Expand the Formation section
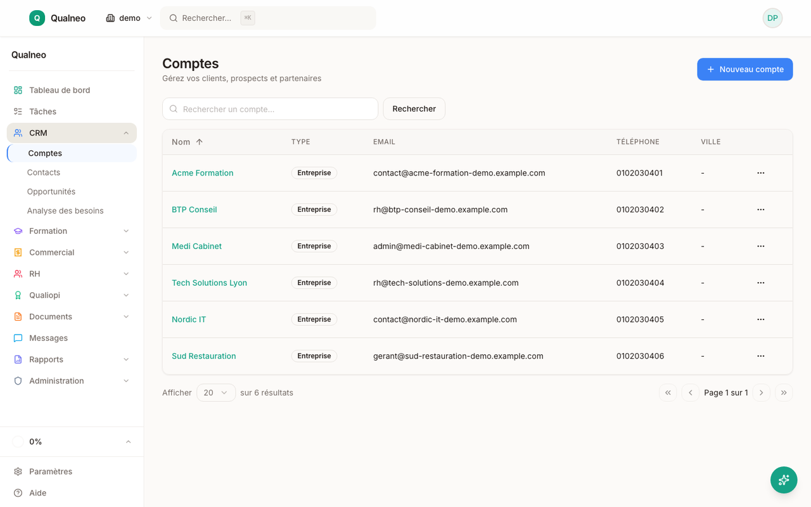This screenshot has width=811, height=507. coord(126,231)
